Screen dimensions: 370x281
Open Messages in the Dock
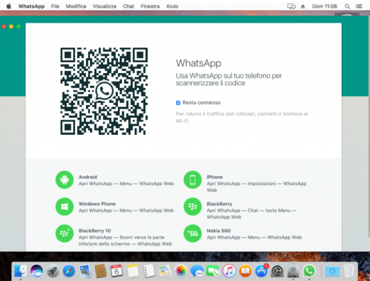(x=197, y=270)
